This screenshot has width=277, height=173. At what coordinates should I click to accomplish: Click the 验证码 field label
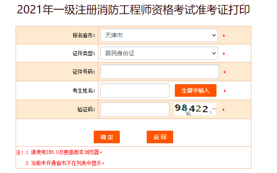pos(86,109)
